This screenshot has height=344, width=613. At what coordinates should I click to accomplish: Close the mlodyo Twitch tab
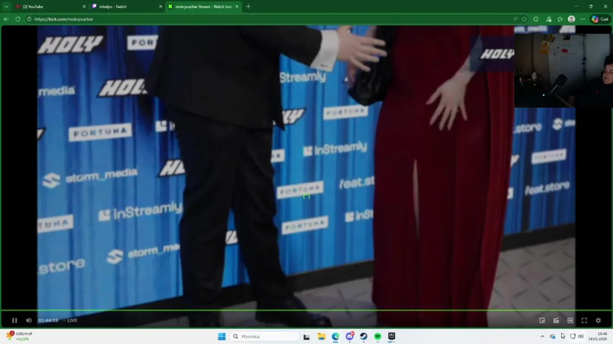click(160, 7)
